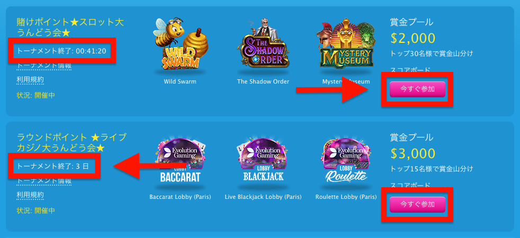Viewport: 520px width, 238px height.
Task: Click the Wild Swarm game title text
Action: click(180, 81)
